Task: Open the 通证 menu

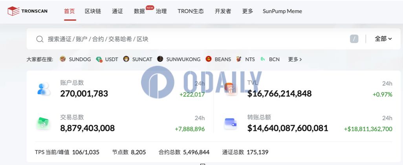Action: tap(117, 11)
